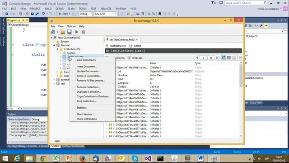Click the Visual Studio Undo icon
The width and height of the screenshot is (289, 163).
[x=43, y=14]
